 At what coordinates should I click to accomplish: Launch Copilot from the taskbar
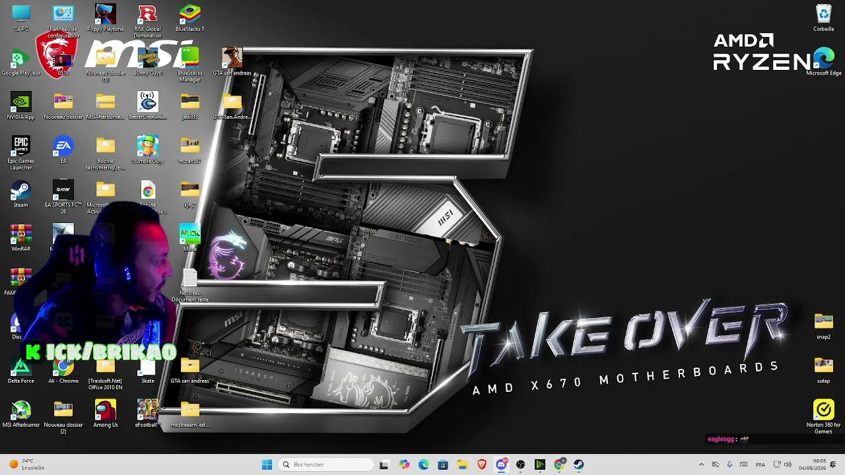pyautogui.click(x=404, y=464)
